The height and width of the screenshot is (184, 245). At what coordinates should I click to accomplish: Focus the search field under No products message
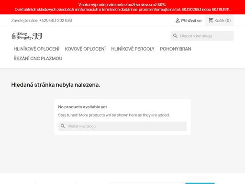pyautogui.click(x=122, y=126)
